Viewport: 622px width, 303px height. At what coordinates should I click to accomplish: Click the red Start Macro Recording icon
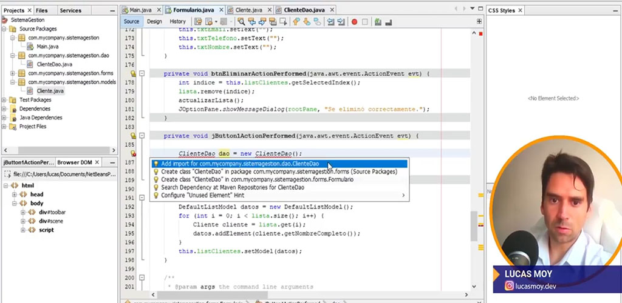(354, 22)
